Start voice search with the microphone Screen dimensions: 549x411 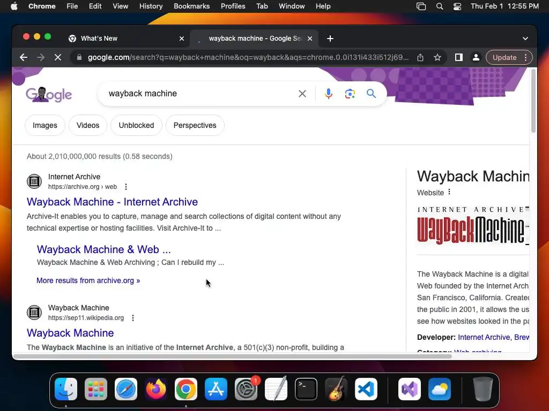point(329,93)
